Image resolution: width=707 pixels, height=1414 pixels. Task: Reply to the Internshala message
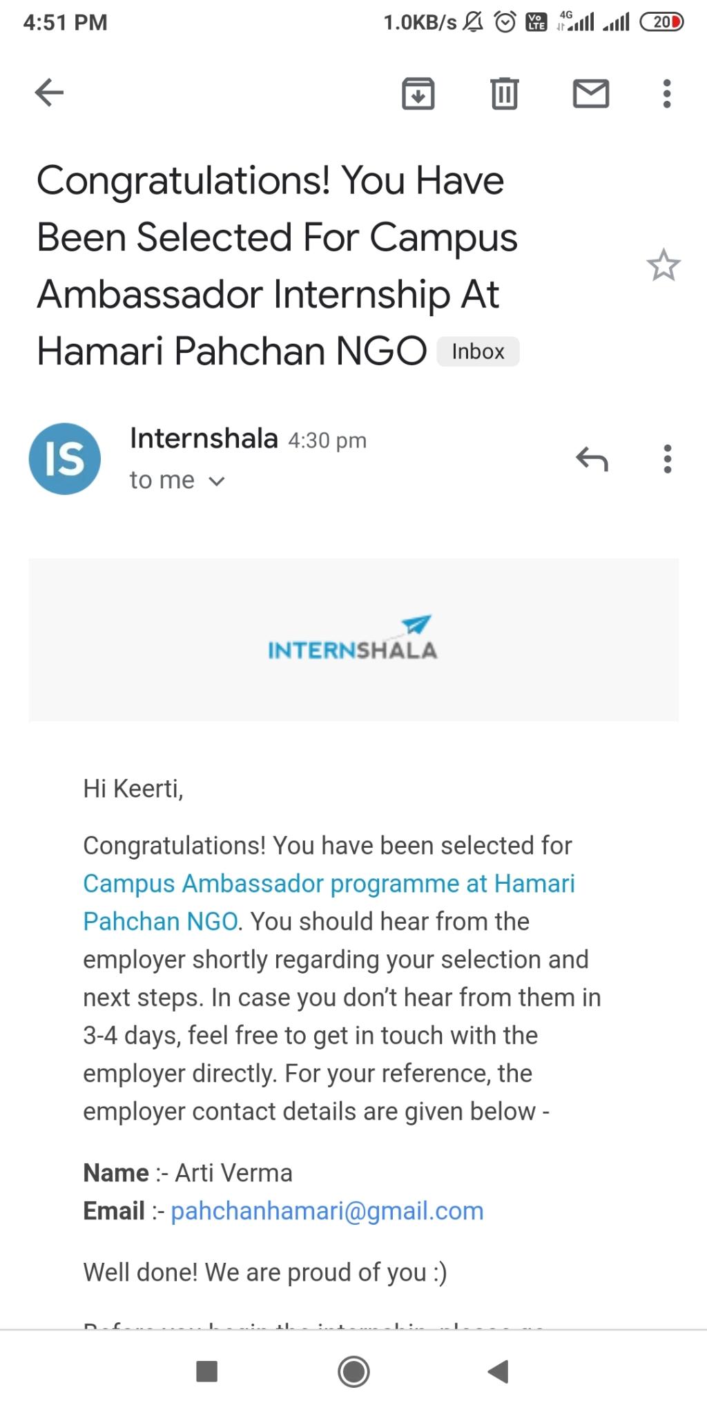tap(592, 458)
